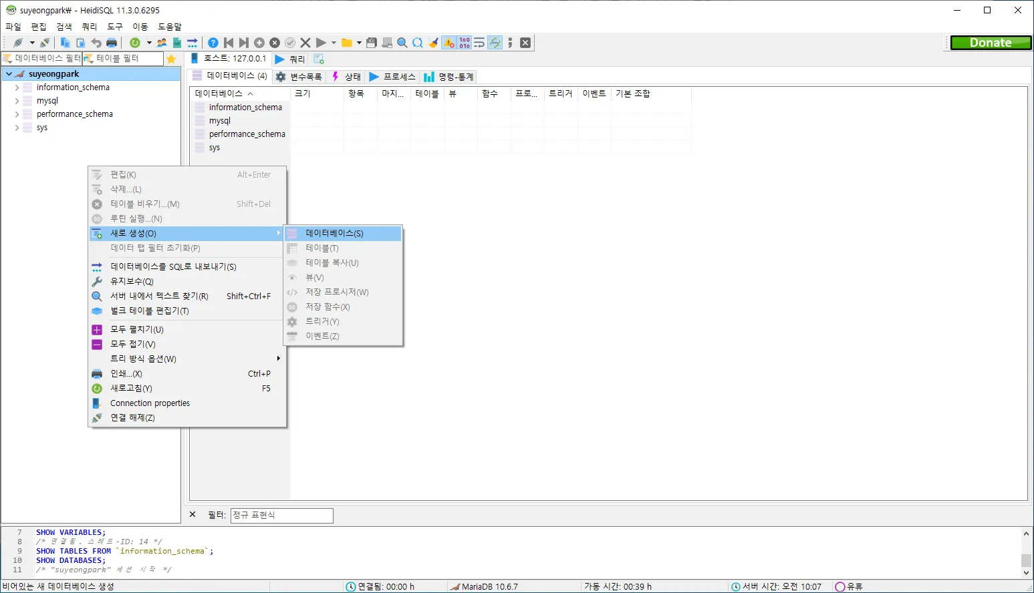Click the print icon in the toolbar
The height and width of the screenshot is (593, 1034).
[x=112, y=43]
